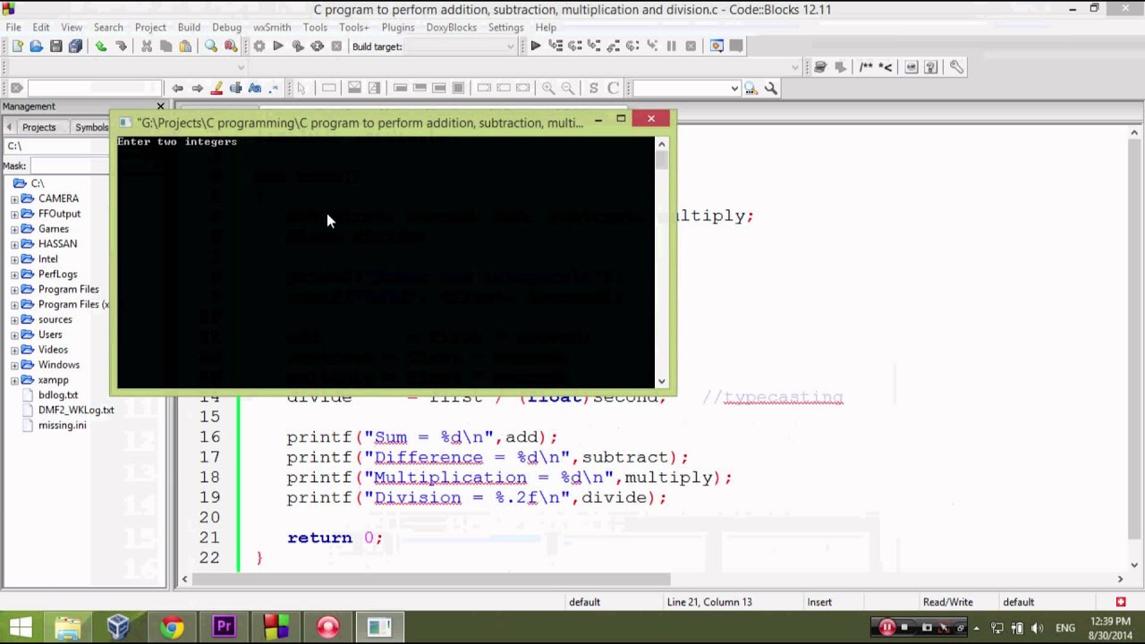The width and height of the screenshot is (1145, 644).
Task: Open Adobe Premiere from taskbar
Action: coord(223,627)
